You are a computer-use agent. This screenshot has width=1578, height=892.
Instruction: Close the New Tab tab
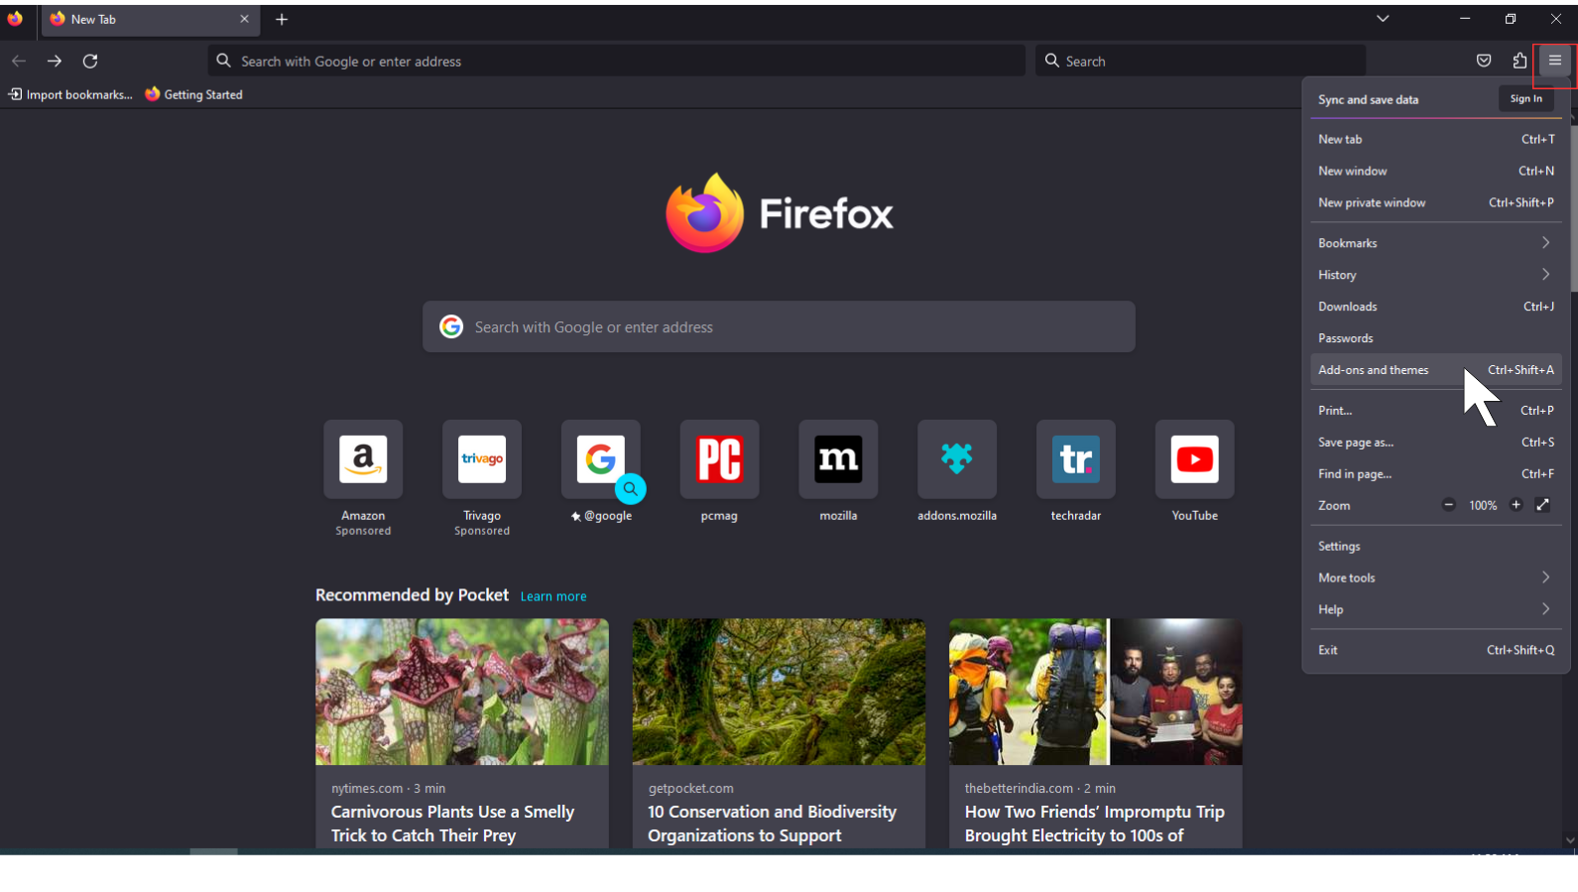point(244,19)
